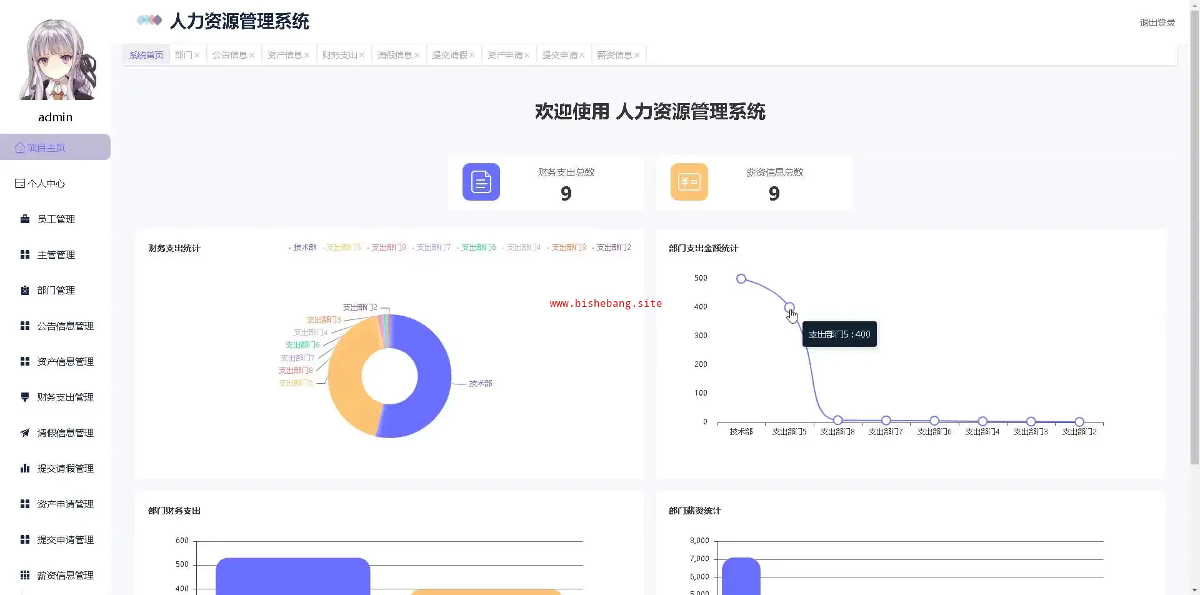Toggle 支出部门6 in the pie legend

pyautogui.click(x=477, y=247)
